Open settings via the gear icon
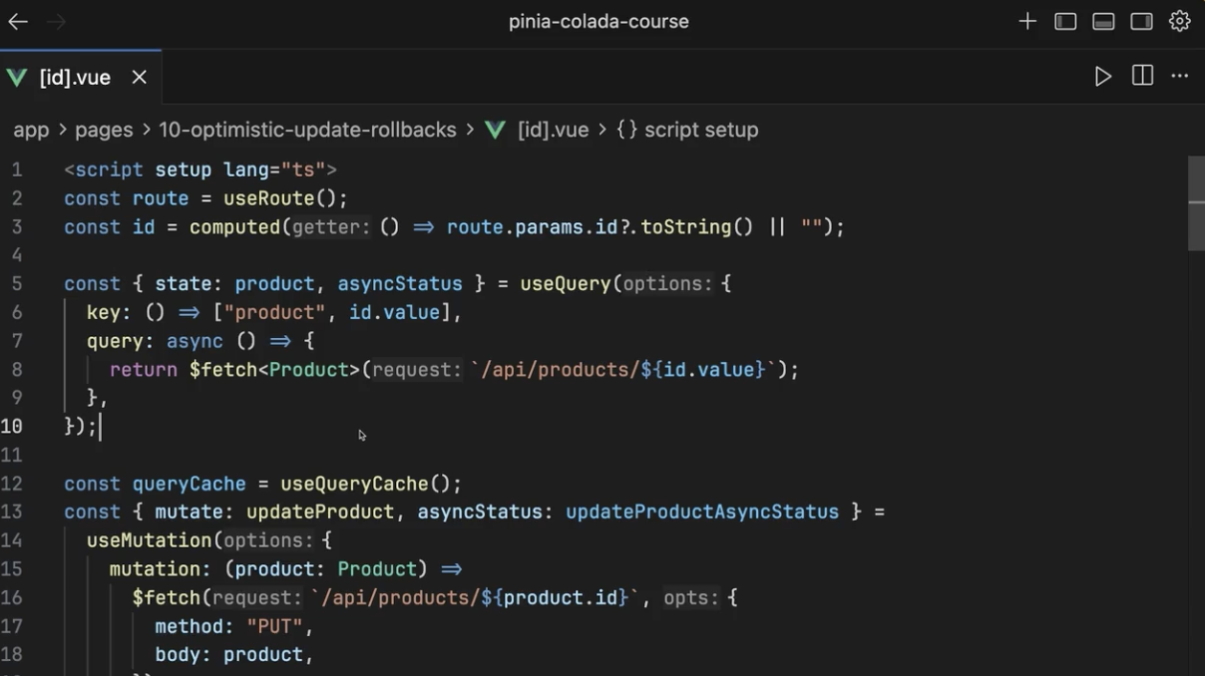 click(1180, 21)
